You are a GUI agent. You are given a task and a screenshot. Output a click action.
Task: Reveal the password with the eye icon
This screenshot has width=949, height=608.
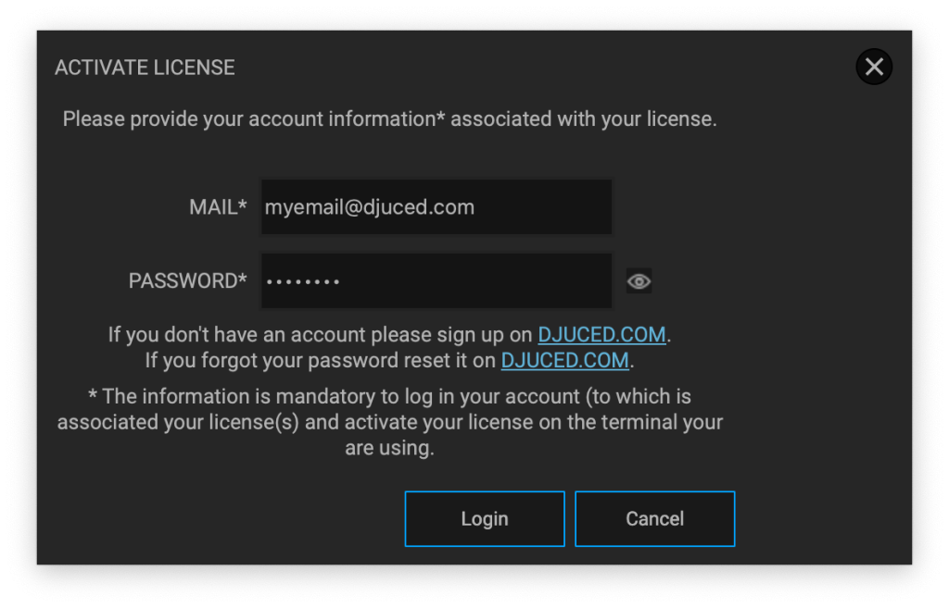pyautogui.click(x=639, y=281)
